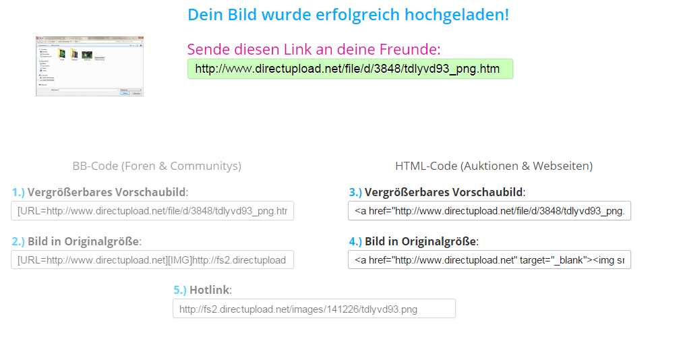Click the Hotlink URL field
The width and height of the screenshot is (683, 339).
click(314, 308)
